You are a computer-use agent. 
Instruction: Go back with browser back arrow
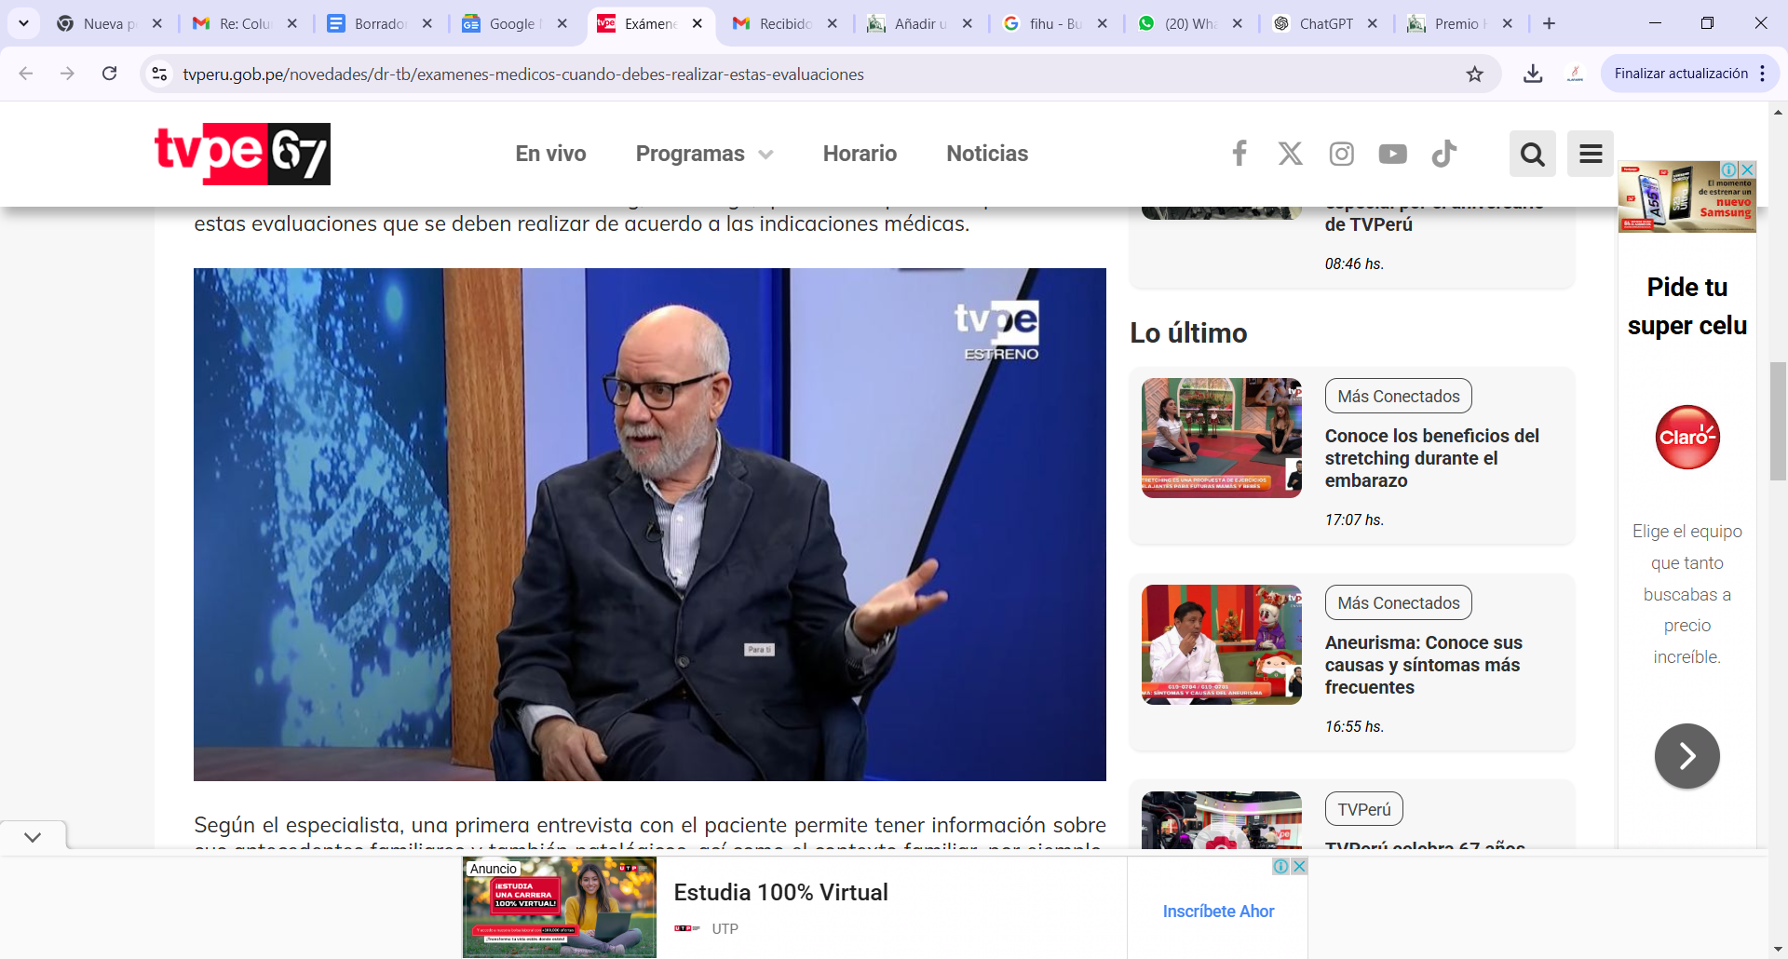(x=26, y=74)
